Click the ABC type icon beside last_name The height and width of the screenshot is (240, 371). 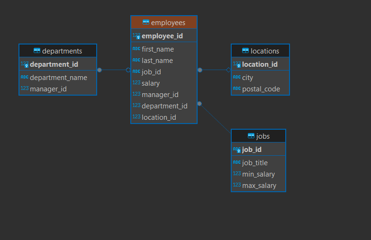click(136, 60)
